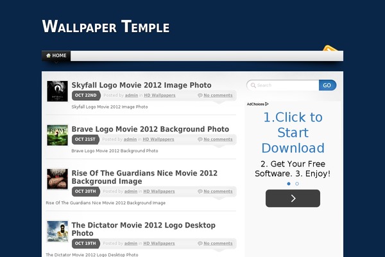Open 'Skyfall Logo Movie 2012 Image Photo' title

[x=141, y=85]
